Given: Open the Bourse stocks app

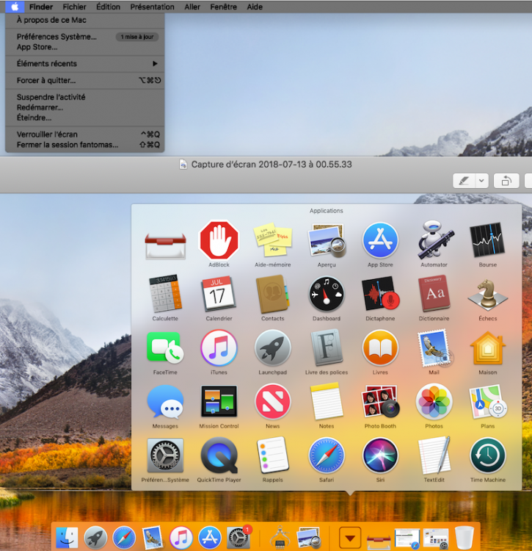Looking at the screenshot, I should pos(488,240).
